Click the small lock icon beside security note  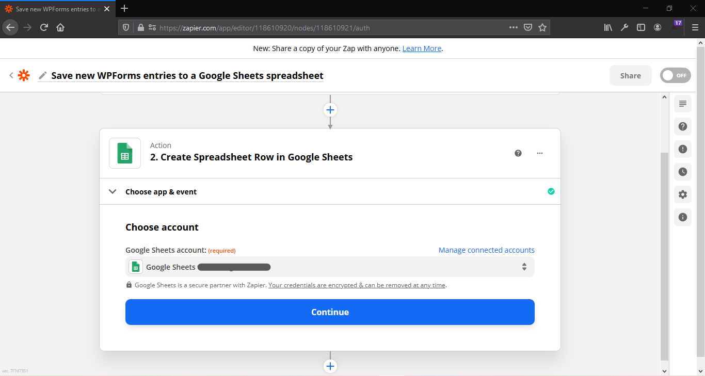[129, 285]
